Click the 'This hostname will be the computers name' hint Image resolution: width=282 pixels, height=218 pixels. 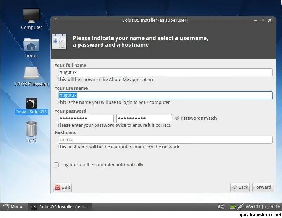point(118,147)
